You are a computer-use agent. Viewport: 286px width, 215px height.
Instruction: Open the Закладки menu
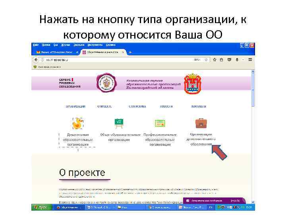[x=79, y=45]
